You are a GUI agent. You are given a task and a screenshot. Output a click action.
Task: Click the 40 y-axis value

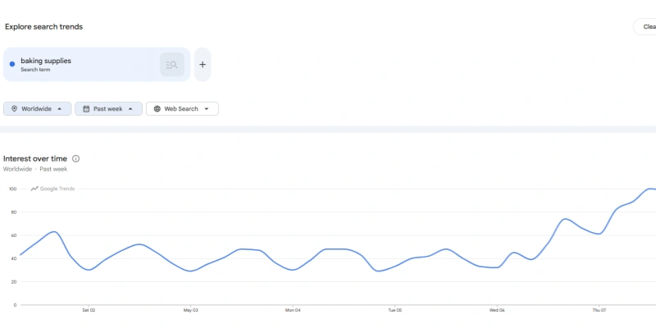(x=14, y=258)
